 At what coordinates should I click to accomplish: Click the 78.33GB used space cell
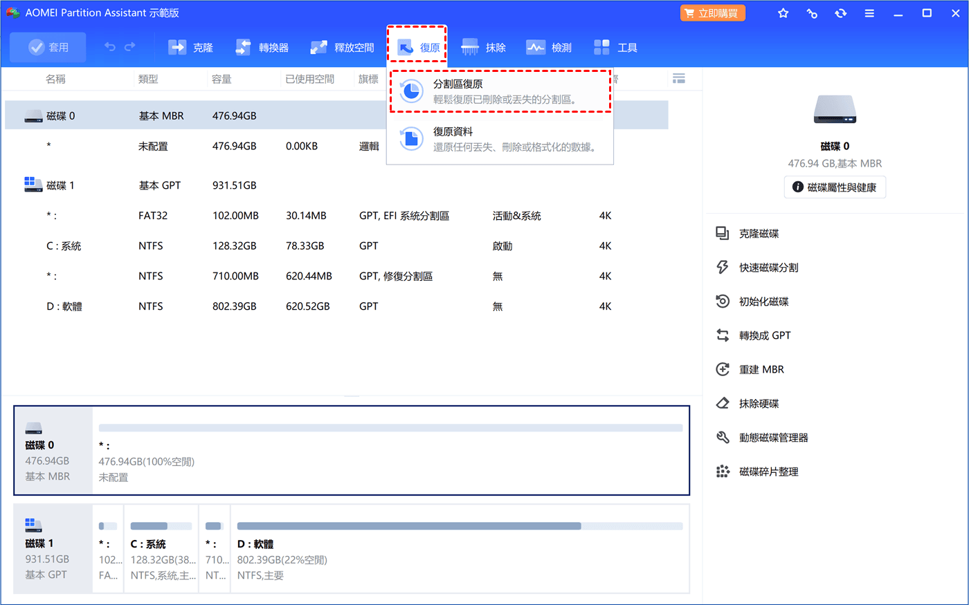point(305,245)
